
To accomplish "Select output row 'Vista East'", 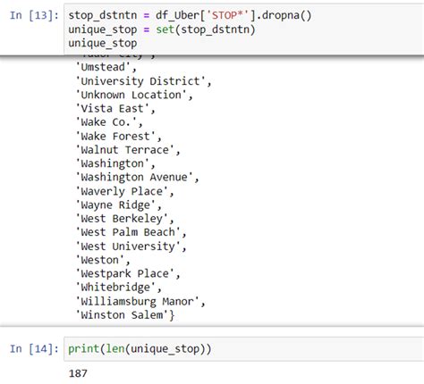I will [115, 109].
